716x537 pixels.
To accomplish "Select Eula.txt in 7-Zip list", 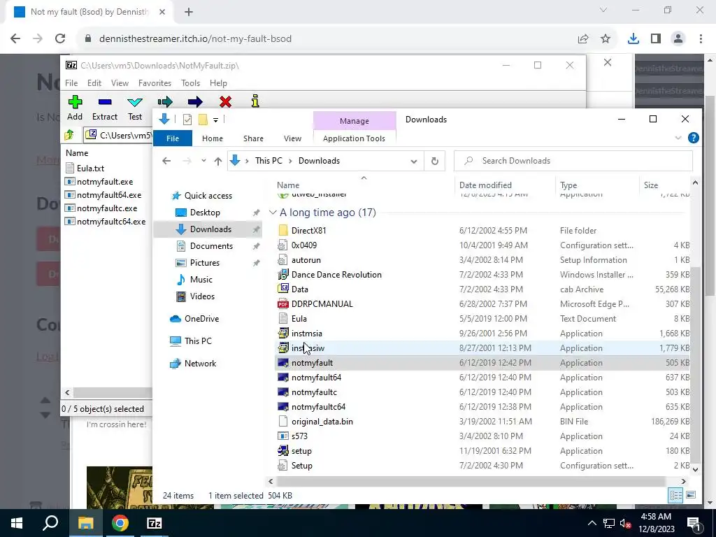I will [90, 168].
